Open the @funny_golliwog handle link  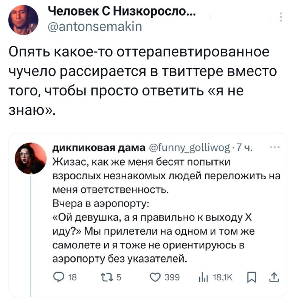tap(189, 148)
